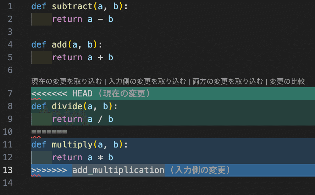Click the divide function name

tap(67, 106)
